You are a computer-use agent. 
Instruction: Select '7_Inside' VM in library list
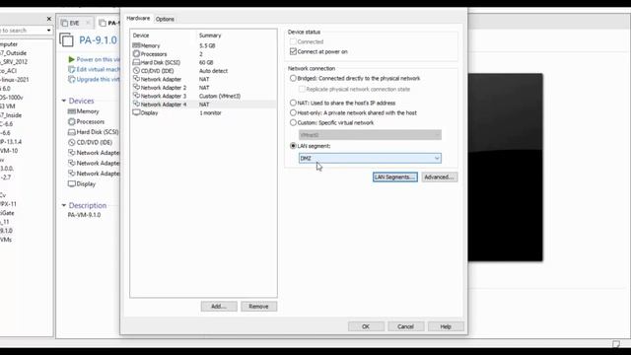(11, 115)
